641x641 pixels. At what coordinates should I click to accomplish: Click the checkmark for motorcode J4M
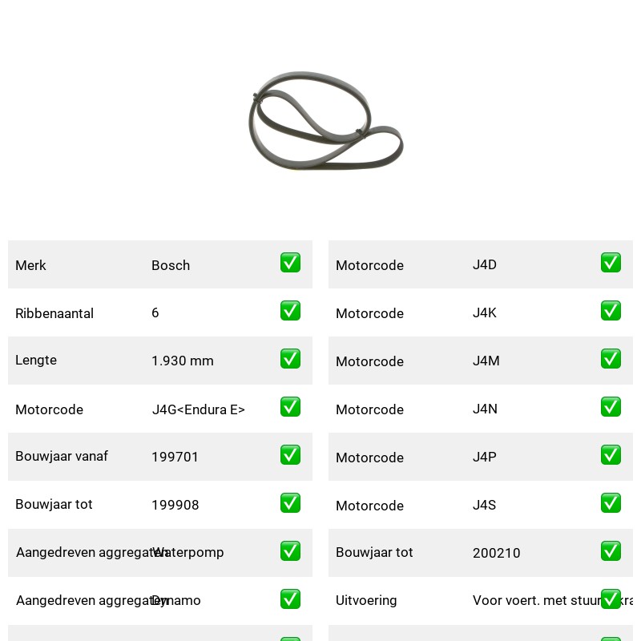click(x=611, y=358)
